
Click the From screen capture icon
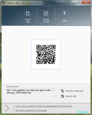[x=46, y=13]
